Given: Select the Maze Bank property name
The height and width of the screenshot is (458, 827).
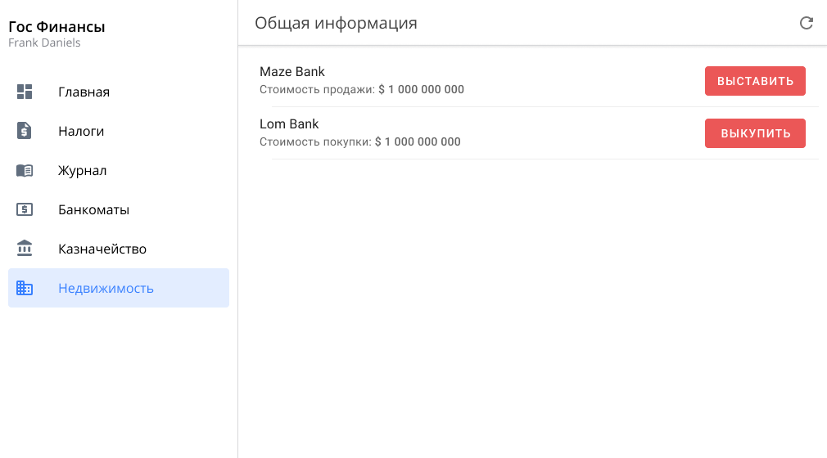Looking at the screenshot, I should [x=292, y=72].
